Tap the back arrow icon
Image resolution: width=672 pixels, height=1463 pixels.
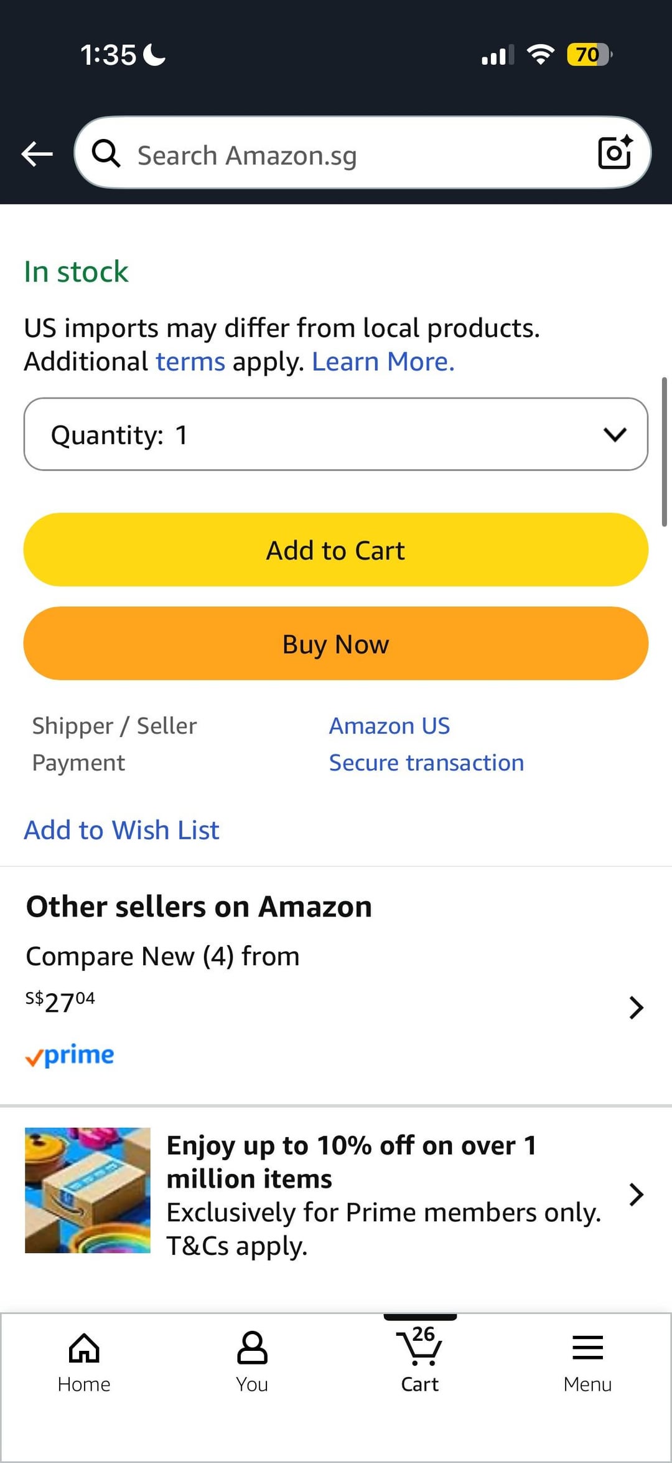point(37,154)
